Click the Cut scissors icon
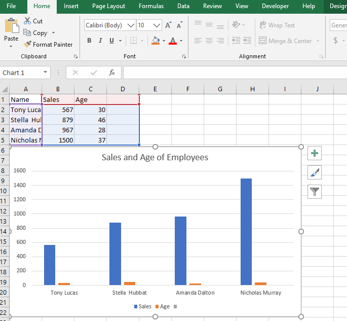 click(28, 21)
